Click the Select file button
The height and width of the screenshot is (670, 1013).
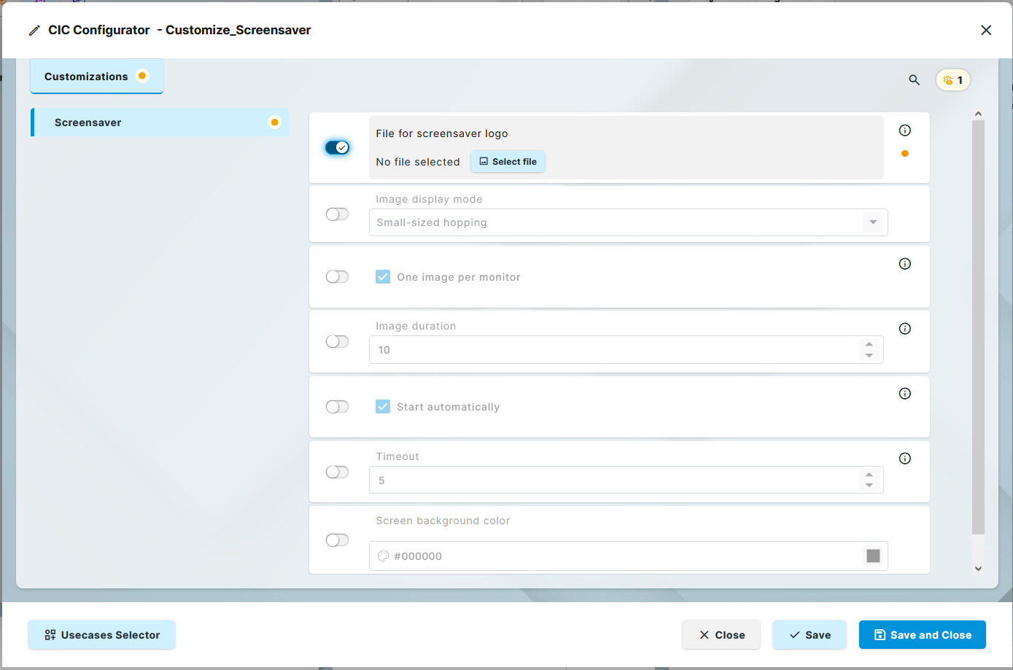508,162
